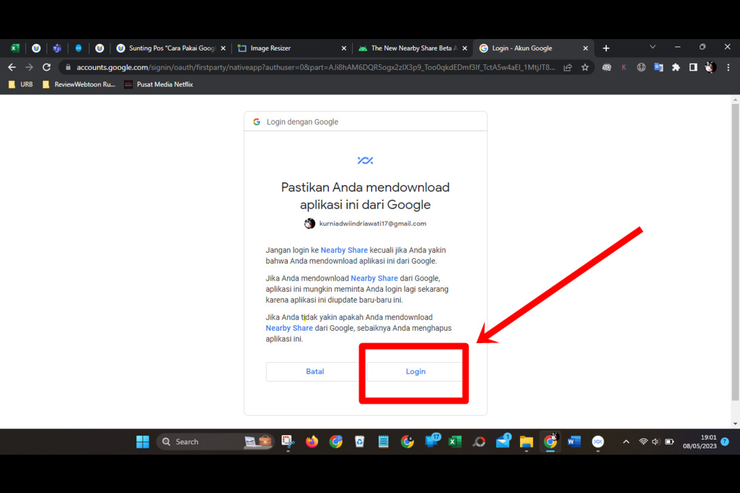This screenshot has width=740, height=493.
Task: Launch Firefox from taskbar
Action: click(312, 442)
